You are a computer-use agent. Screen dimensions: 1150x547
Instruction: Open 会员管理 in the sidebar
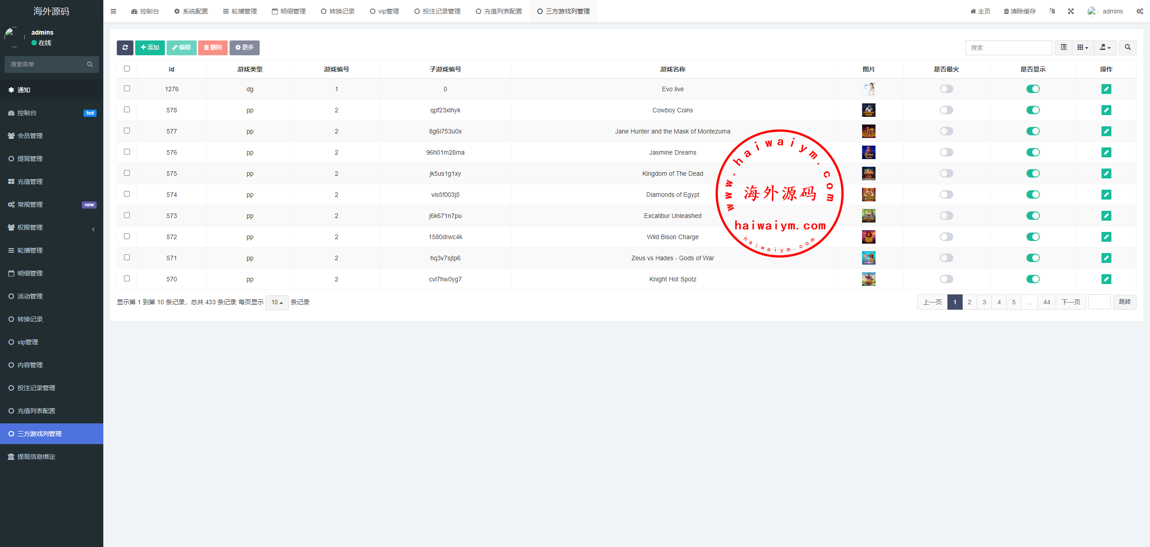[30, 136]
